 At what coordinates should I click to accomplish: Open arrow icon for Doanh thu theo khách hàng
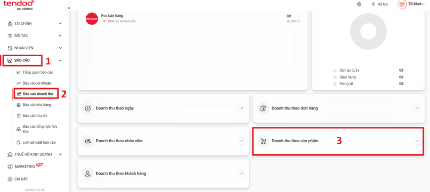click(241, 174)
